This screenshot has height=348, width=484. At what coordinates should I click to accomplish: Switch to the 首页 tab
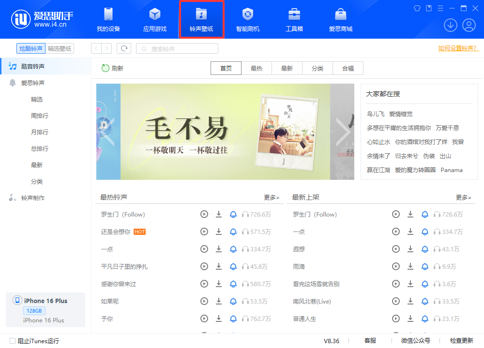(x=226, y=68)
